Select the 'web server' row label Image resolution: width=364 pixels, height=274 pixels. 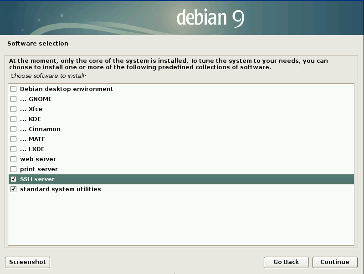38,159
